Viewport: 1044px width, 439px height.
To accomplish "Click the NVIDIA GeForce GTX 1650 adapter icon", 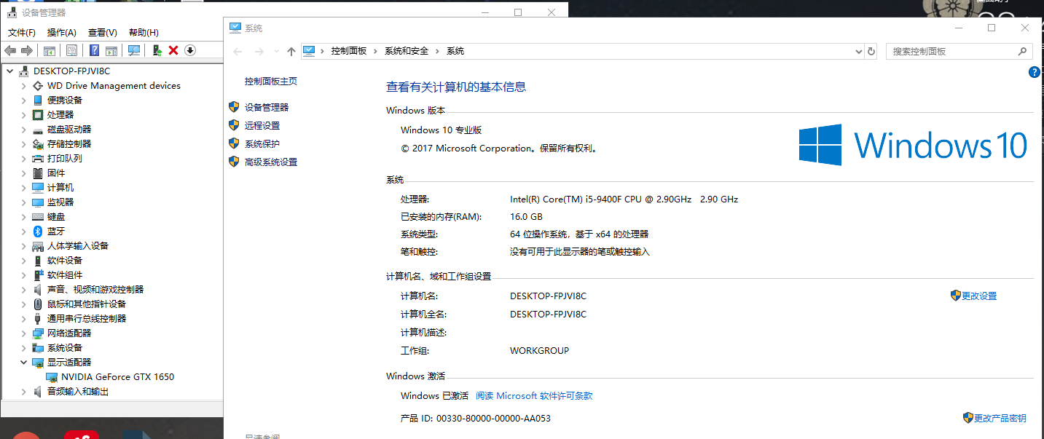I will (52, 376).
